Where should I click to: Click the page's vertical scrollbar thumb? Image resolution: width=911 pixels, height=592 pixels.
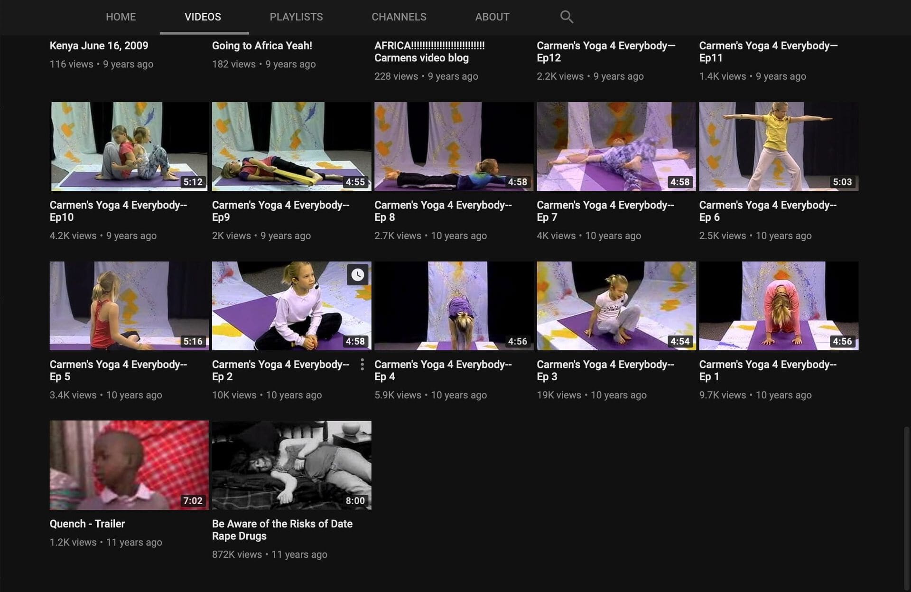coord(907,508)
